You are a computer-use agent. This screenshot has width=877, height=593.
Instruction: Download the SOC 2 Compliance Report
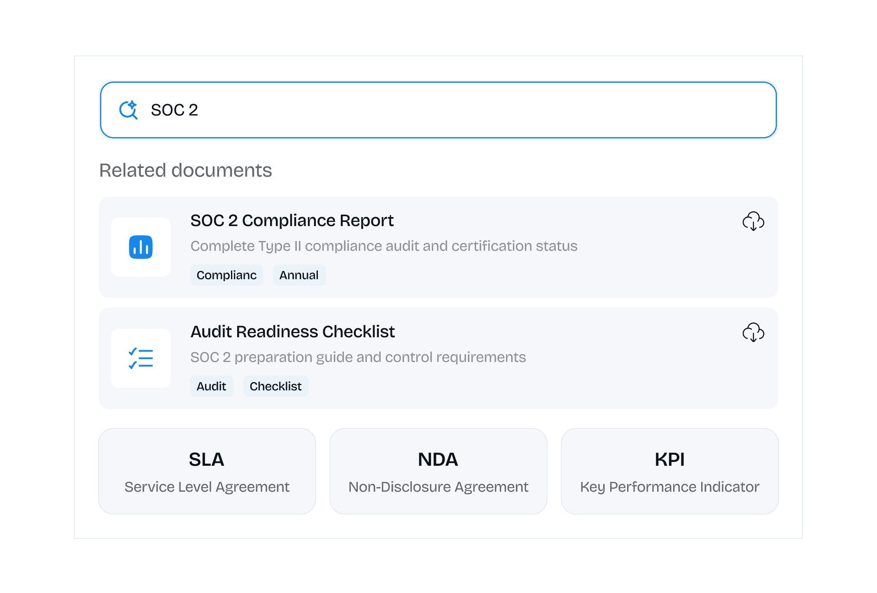(x=753, y=221)
